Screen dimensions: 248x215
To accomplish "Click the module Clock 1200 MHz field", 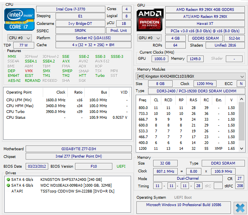I will click(205, 84).
